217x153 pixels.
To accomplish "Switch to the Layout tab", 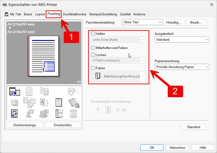I will coord(40,14).
